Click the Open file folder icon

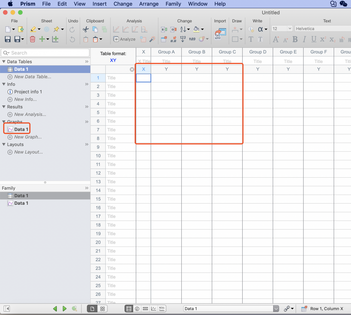tap(21, 29)
